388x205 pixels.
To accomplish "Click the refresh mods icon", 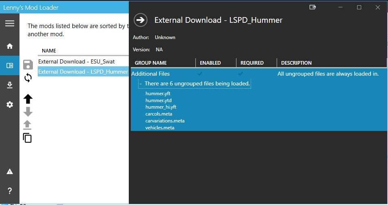I will tap(28, 78).
